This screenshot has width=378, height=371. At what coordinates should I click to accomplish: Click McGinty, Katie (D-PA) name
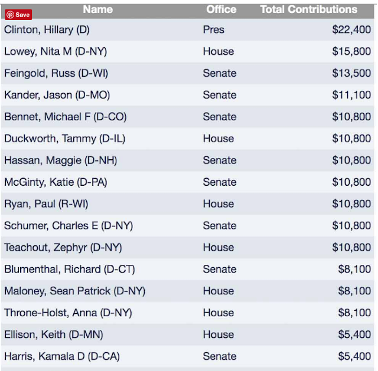pos(56,182)
